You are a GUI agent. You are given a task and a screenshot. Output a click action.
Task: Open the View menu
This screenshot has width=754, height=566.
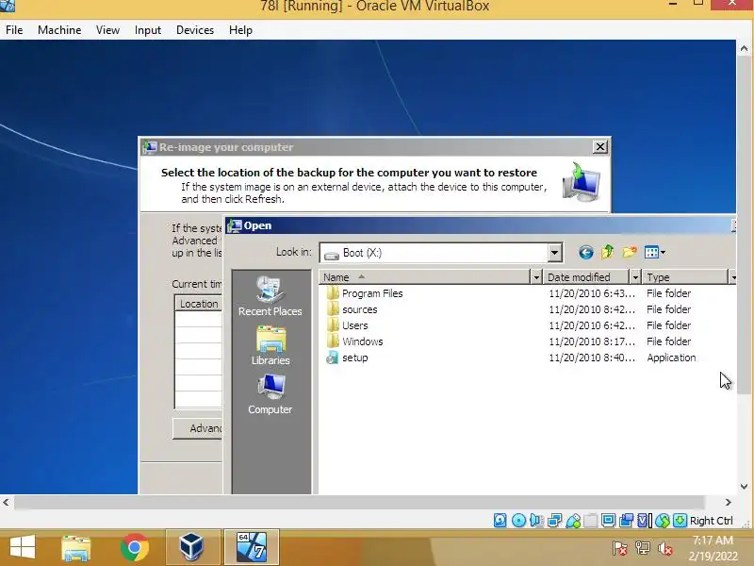coord(107,30)
